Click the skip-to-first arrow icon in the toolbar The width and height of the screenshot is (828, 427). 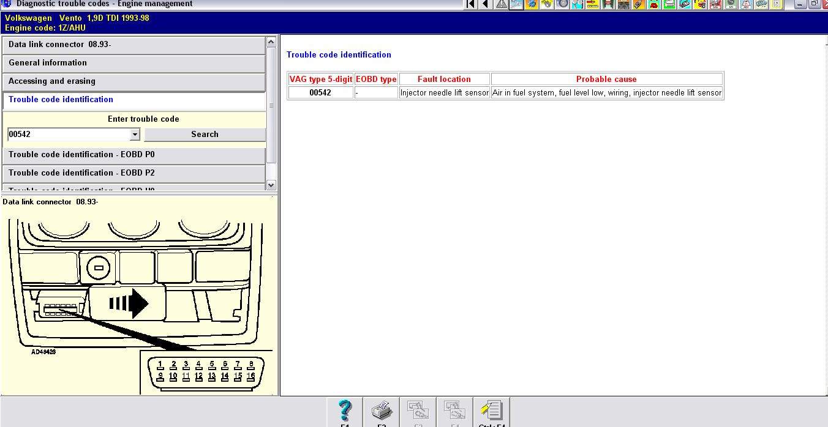tap(471, 4)
